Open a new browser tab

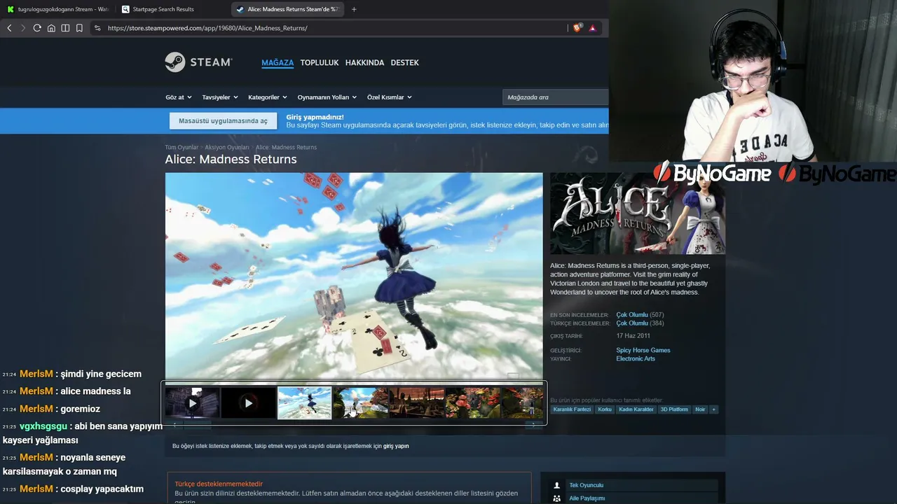[354, 9]
